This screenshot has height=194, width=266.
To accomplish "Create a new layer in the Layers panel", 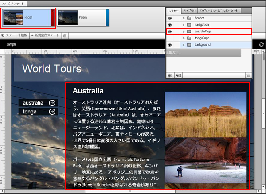I will point(170,75).
